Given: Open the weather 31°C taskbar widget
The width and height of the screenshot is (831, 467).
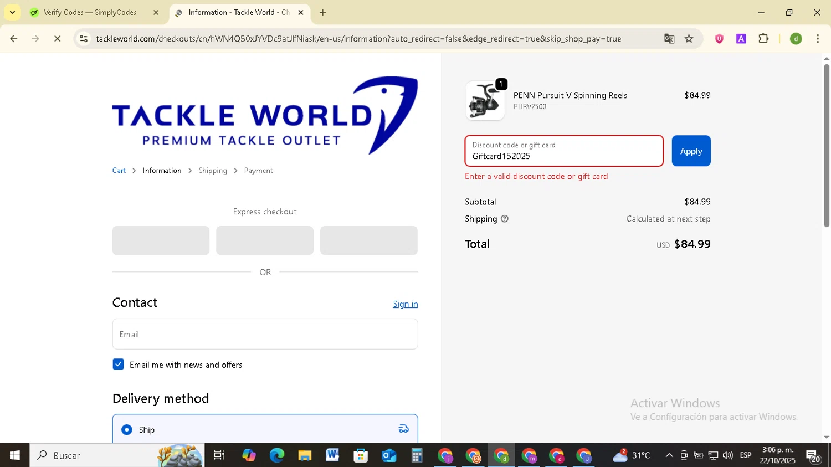Looking at the screenshot, I should 632,455.
